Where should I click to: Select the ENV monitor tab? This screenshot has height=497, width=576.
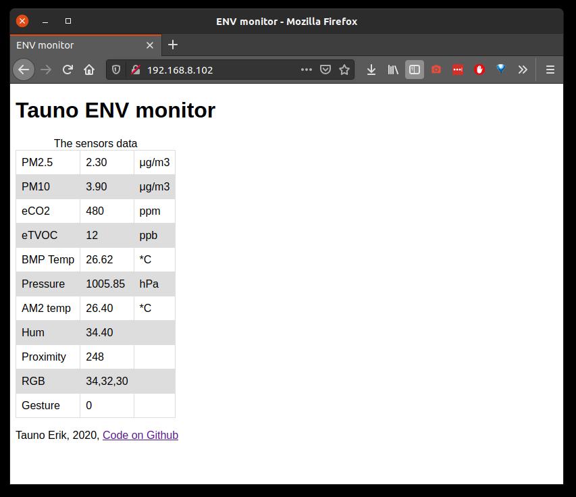pyautogui.click(x=74, y=45)
